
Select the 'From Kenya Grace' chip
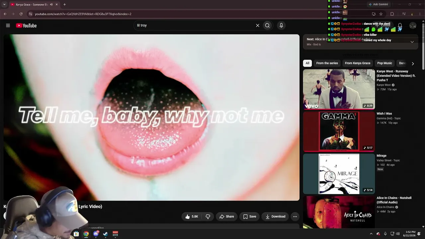tap(358, 63)
